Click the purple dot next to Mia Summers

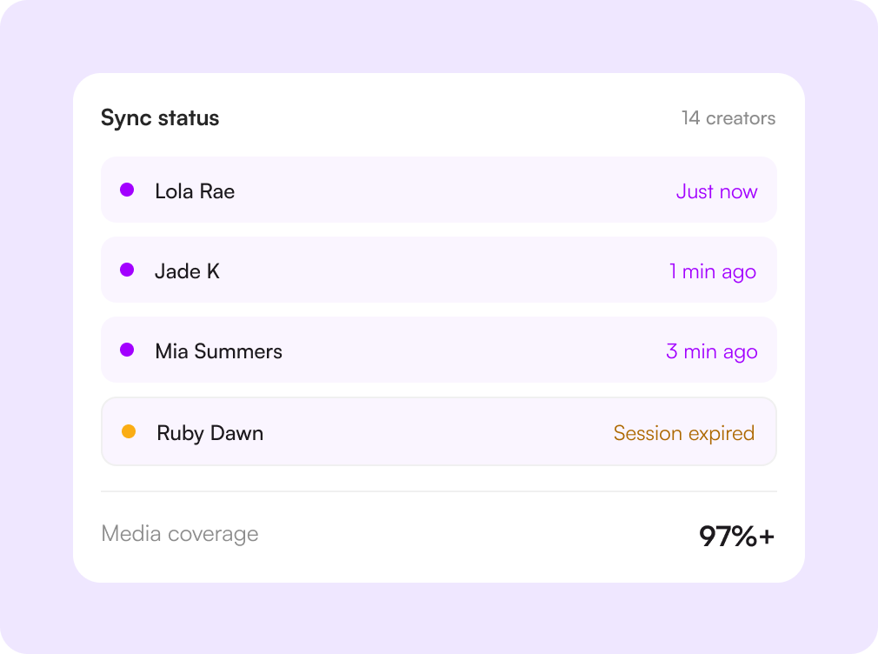[127, 350]
